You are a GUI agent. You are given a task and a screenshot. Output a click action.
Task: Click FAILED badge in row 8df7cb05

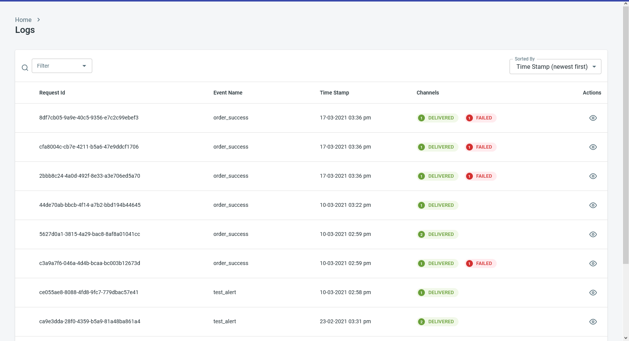coord(480,118)
